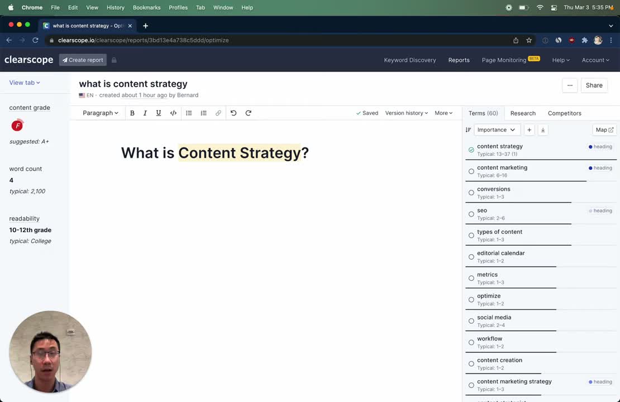Screen dimensions: 620x402
Task: Insert code formatting with the code icon
Action: 173,113
